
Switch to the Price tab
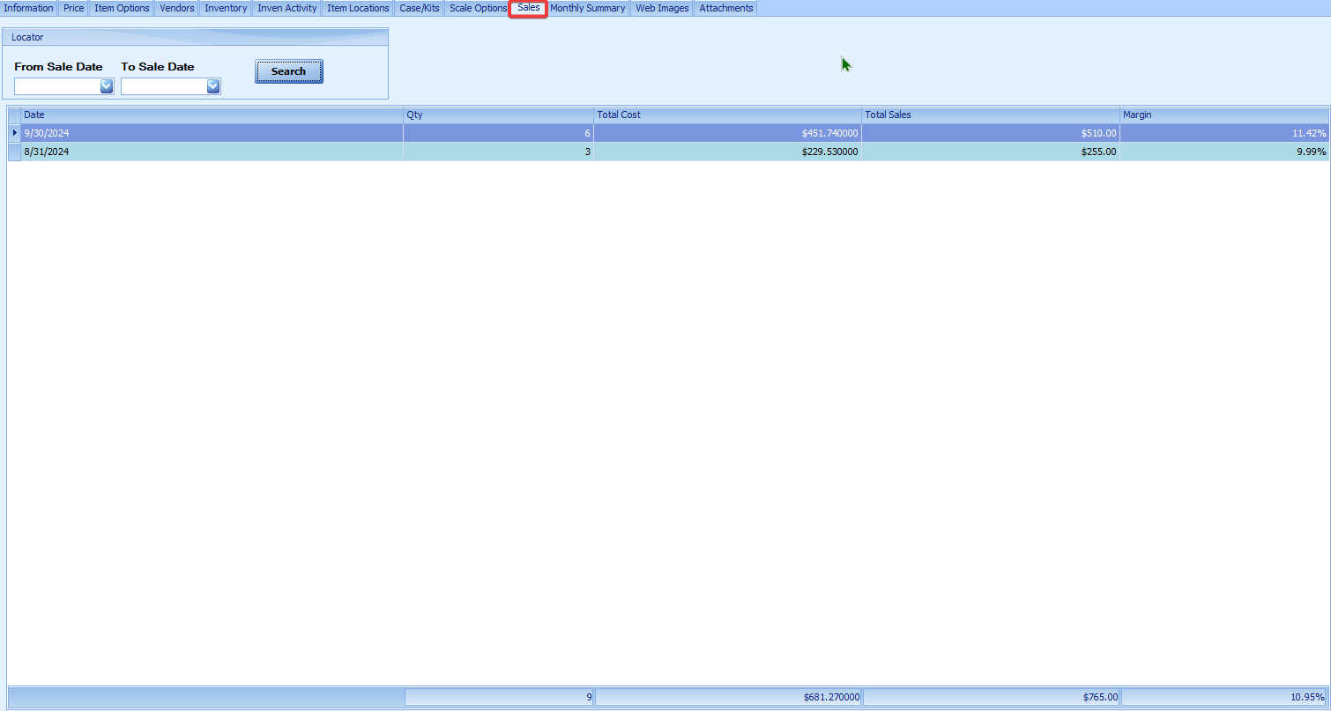[74, 8]
